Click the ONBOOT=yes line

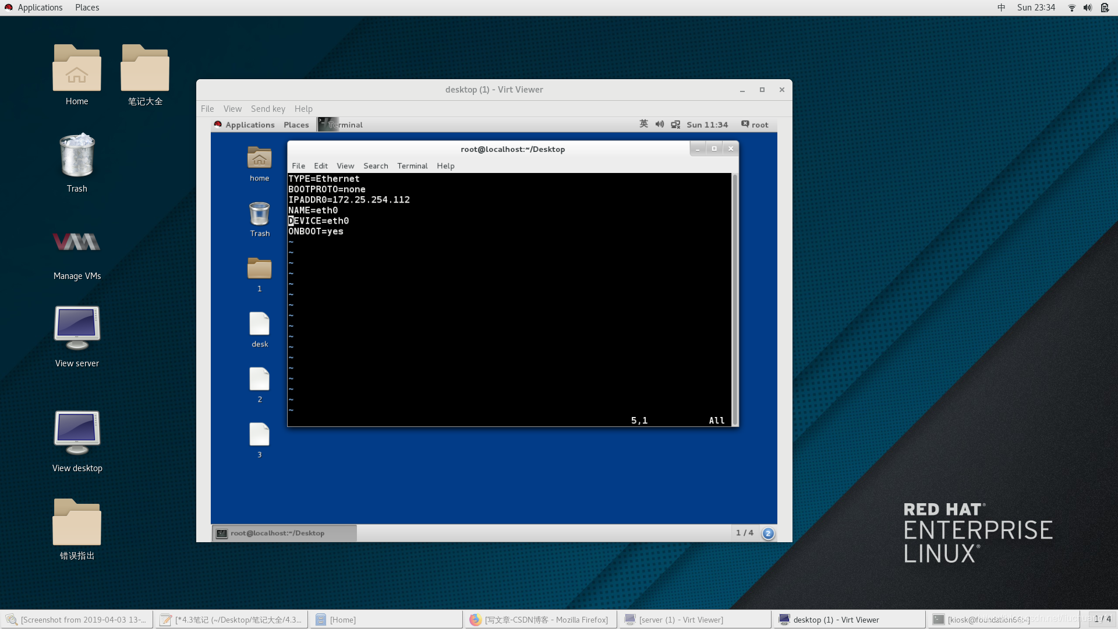(x=316, y=231)
